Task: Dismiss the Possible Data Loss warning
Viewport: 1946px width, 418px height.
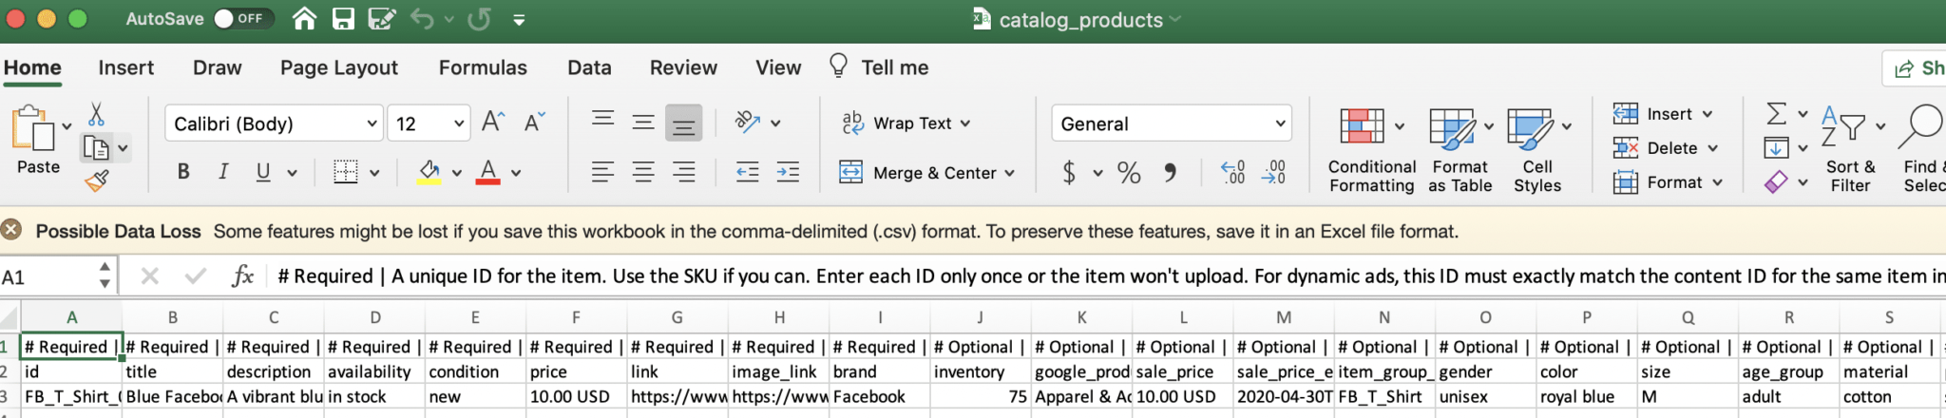Action: pyautogui.click(x=11, y=230)
